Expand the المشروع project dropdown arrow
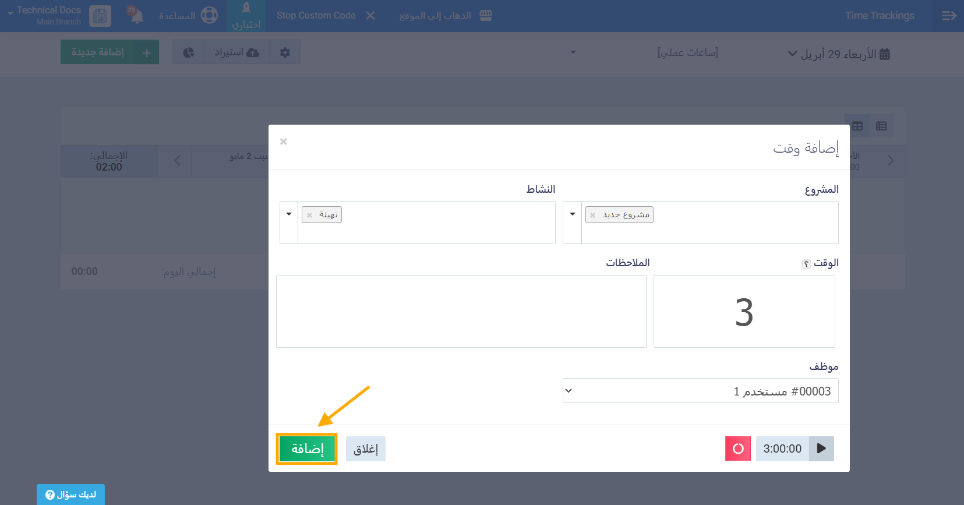This screenshot has height=505, width=964. pyautogui.click(x=573, y=214)
